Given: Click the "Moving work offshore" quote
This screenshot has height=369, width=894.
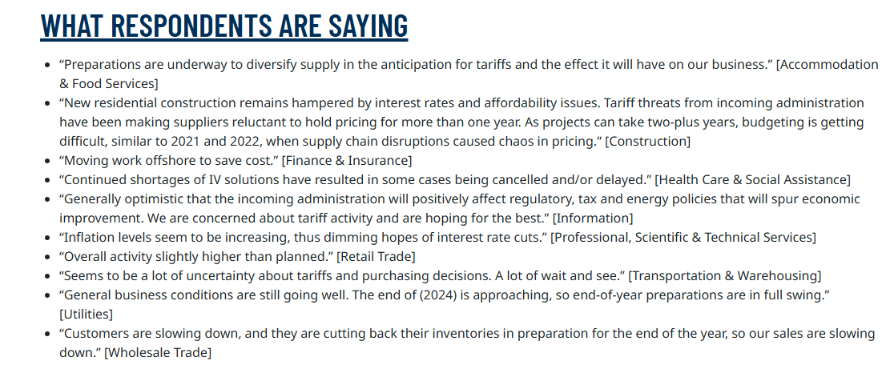Looking at the screenshot, I should (x=169, y=160).
